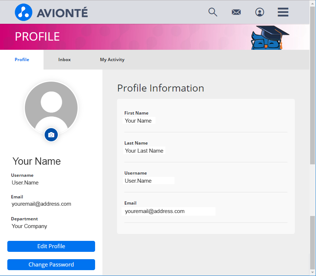Click the 'PROFILE' banner title
Screen dimensions: 316x276
(x=37, y=37)
